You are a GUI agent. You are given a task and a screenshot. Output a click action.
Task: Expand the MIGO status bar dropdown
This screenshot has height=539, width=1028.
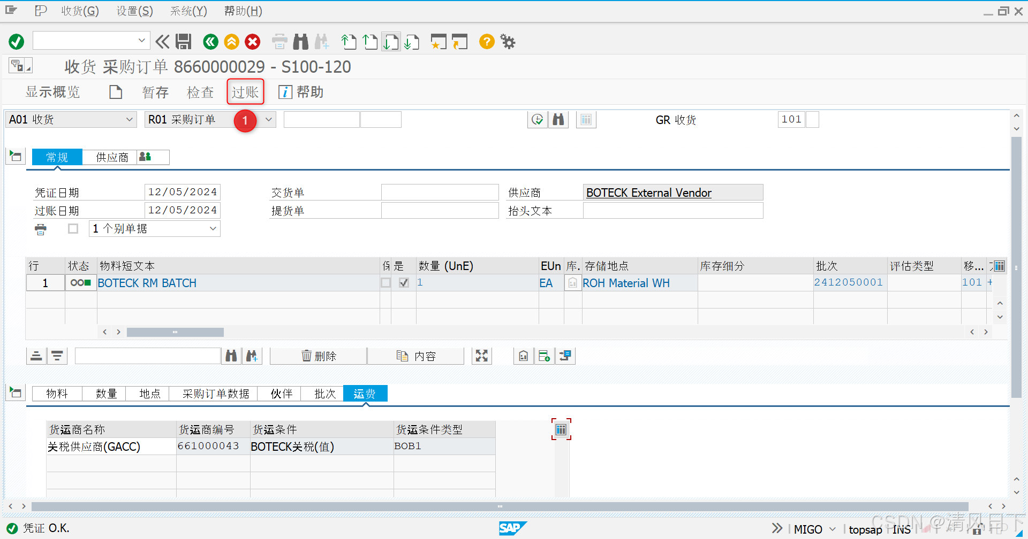coord(832,529)
